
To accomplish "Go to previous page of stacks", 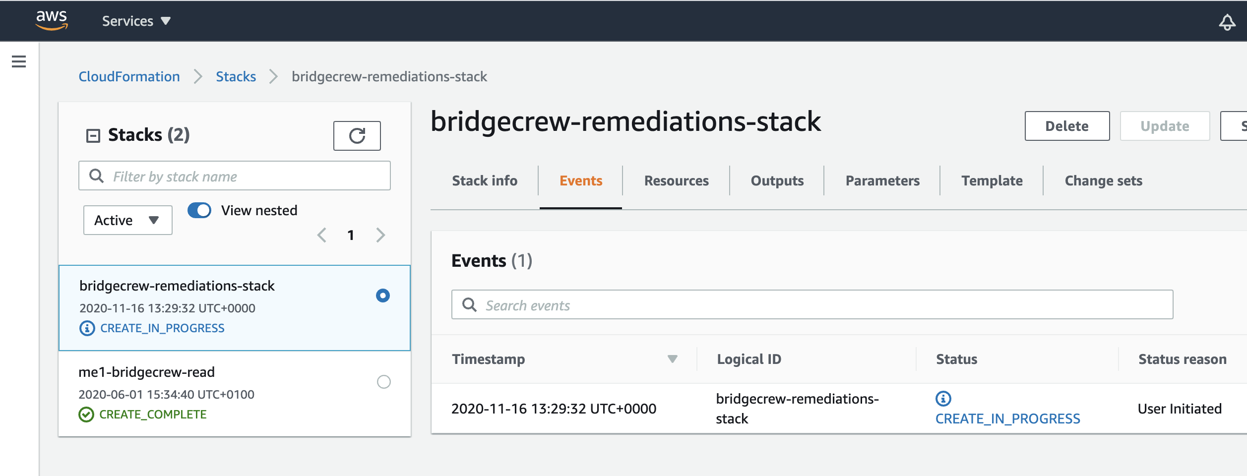I will (x=322, y=235).
